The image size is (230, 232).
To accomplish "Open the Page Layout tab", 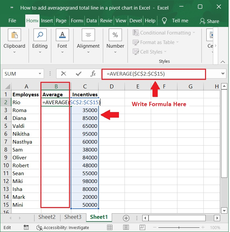I will pyautogui.click(x=61, y=21).
